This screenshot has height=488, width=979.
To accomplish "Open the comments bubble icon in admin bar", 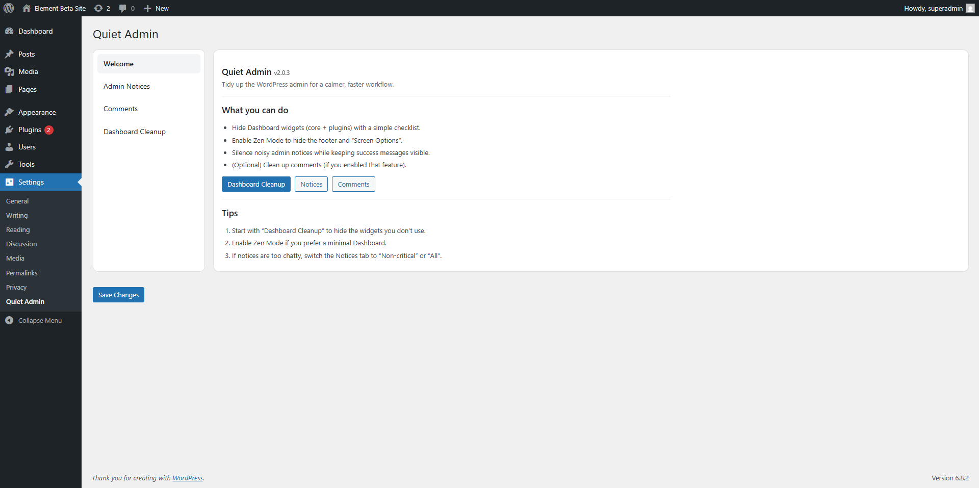I will [123, 8].
